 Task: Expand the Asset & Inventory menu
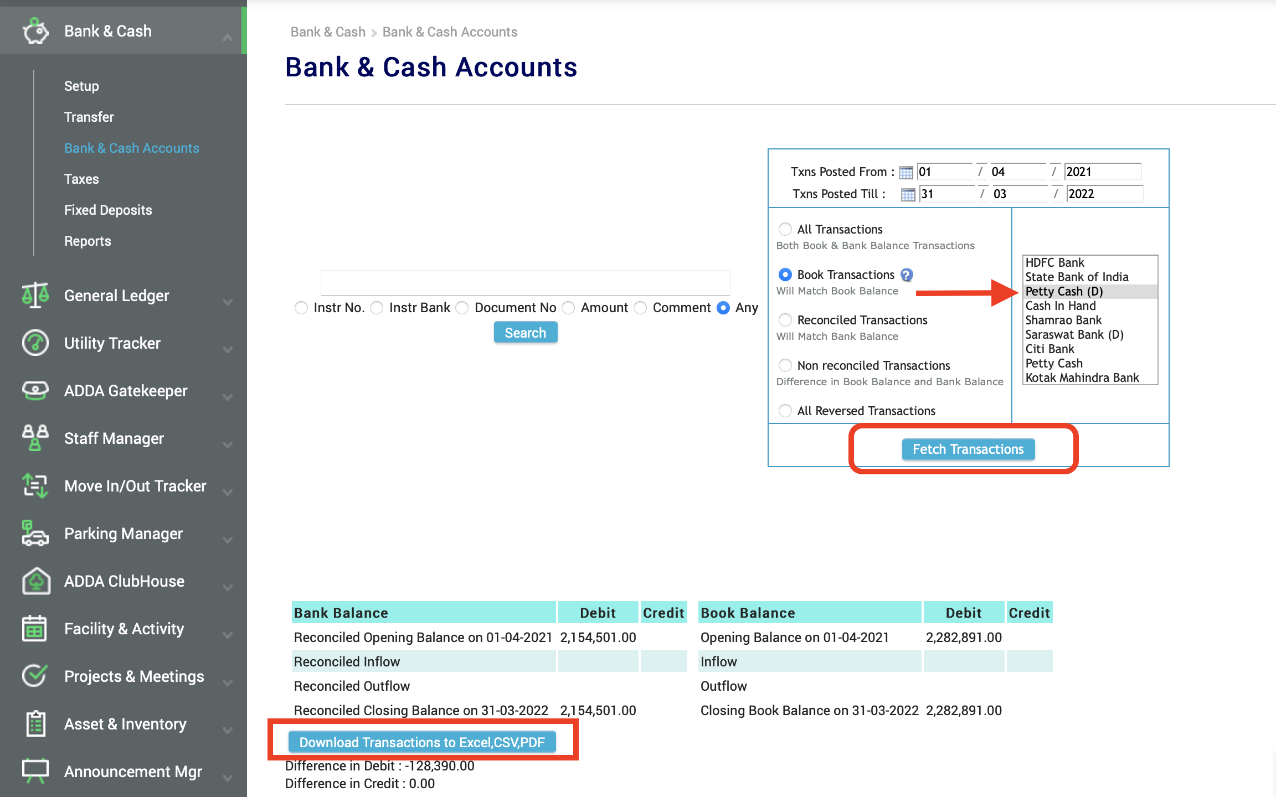click(x=228, y=731)
